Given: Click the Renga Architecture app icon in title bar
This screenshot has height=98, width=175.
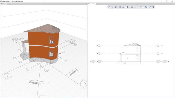Looking at the screenshot, I should pyautogui.click(x=1, y=1).
